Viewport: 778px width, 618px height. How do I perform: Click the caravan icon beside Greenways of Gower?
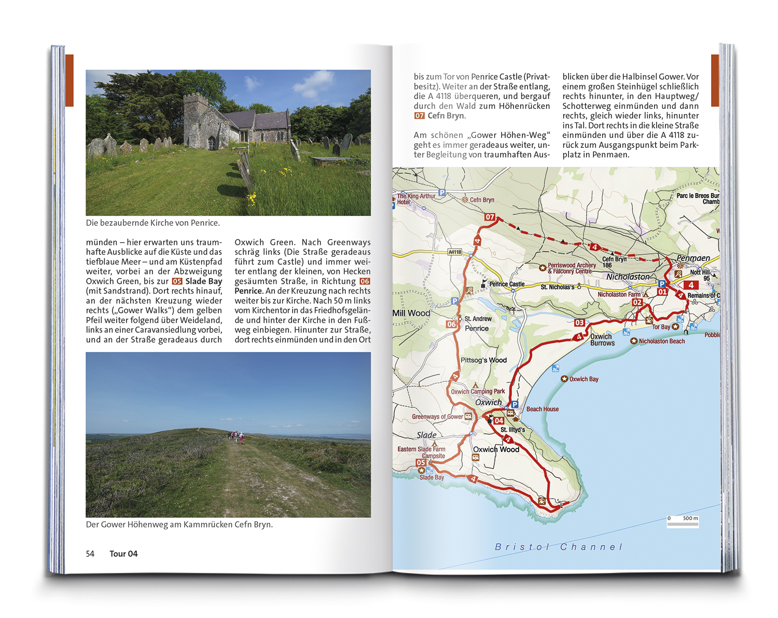[468, 416]
